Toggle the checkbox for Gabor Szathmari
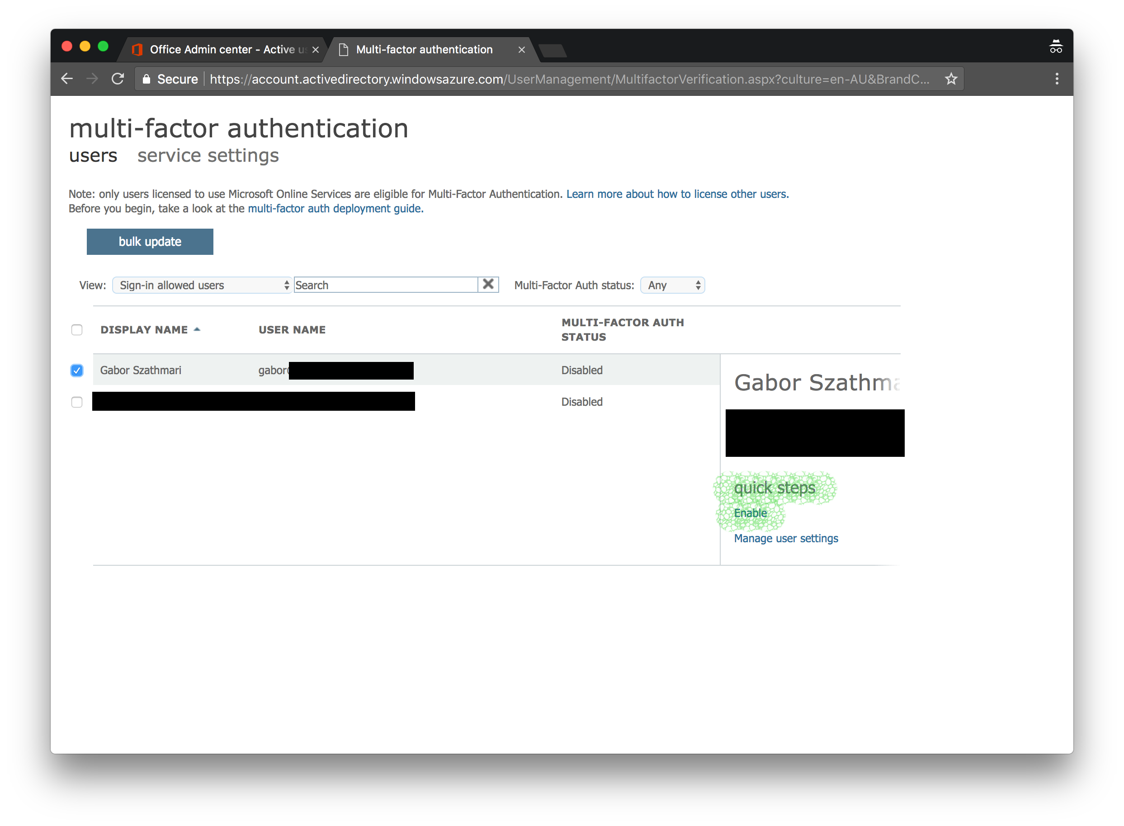 coord(77,370)
